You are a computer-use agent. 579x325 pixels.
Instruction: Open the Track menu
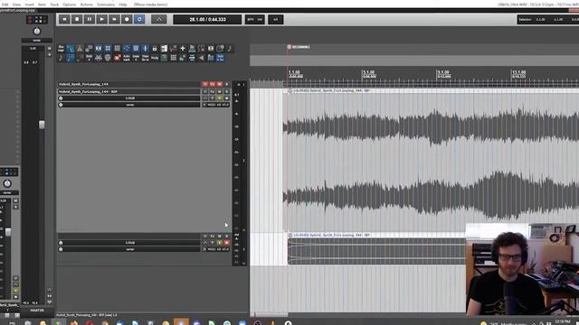click(54, 5)
